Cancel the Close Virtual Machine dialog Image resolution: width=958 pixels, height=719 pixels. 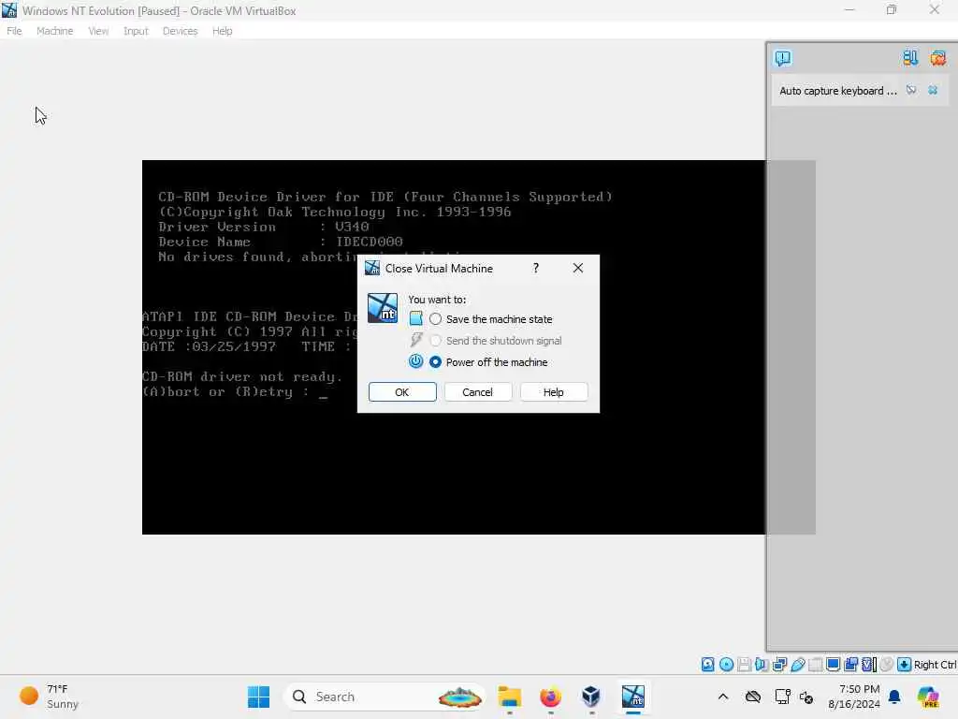477,392
